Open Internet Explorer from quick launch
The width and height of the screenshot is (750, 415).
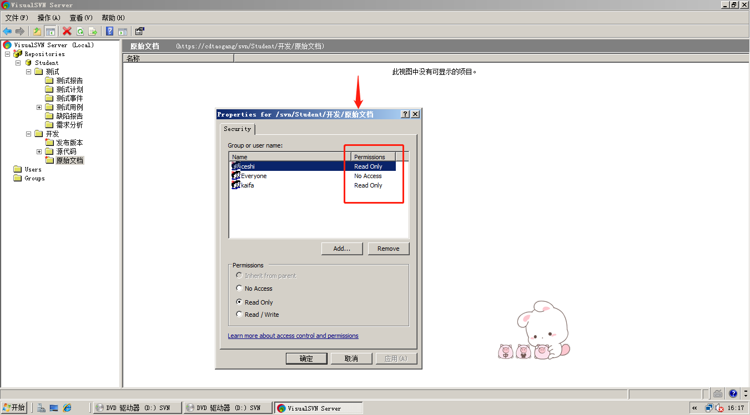coord(67,408)
